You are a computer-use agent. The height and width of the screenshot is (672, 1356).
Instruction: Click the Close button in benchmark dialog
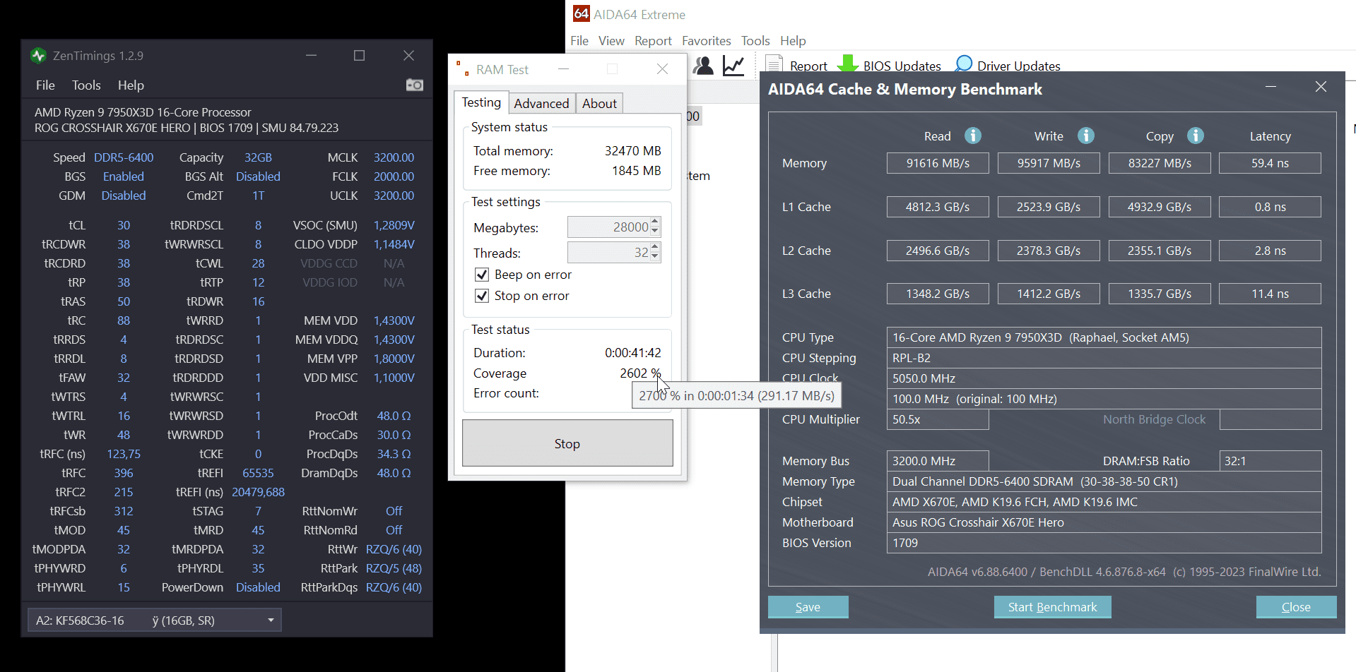(x=1296, y=607)
